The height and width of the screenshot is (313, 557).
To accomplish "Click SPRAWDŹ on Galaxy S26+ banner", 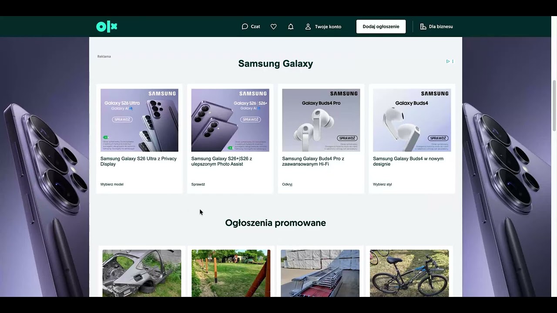I will pos(251,120).
